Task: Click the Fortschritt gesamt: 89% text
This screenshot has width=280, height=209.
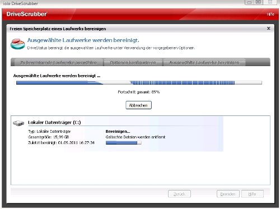Action: [139, 92]
